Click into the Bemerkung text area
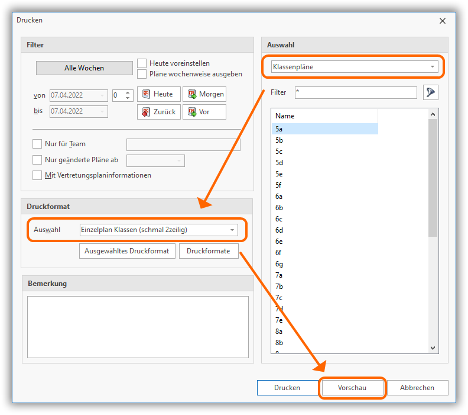 click(138, 327)
